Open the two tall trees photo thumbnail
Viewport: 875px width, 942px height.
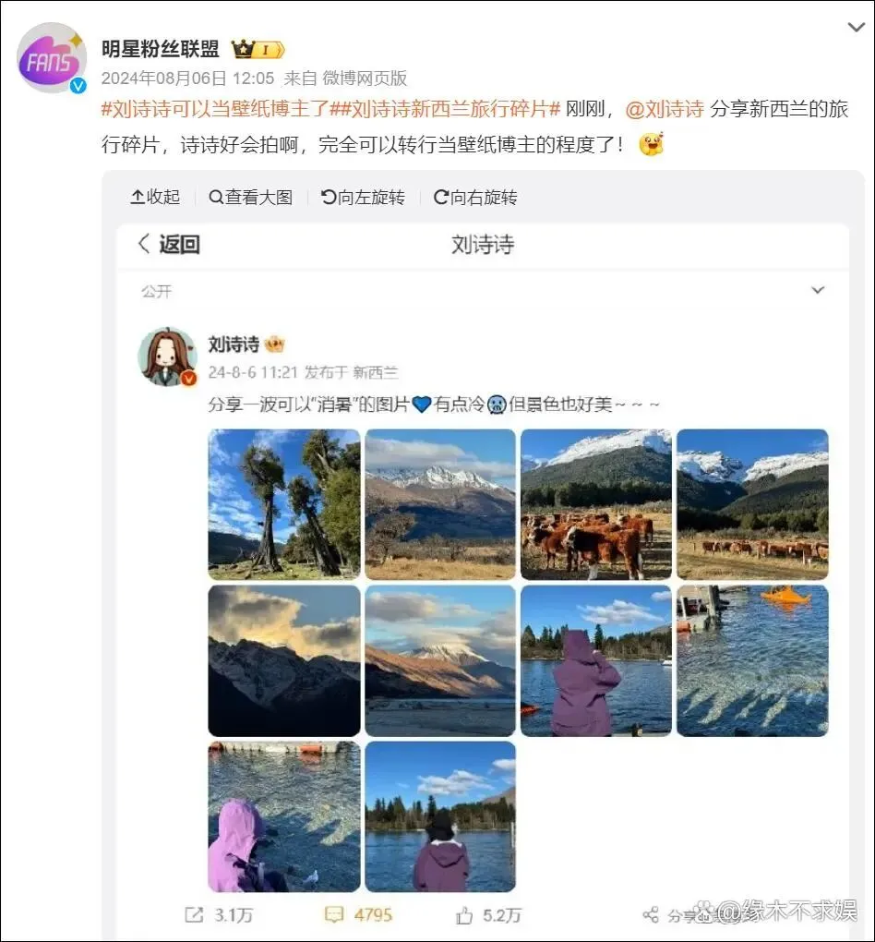(284, 504)
